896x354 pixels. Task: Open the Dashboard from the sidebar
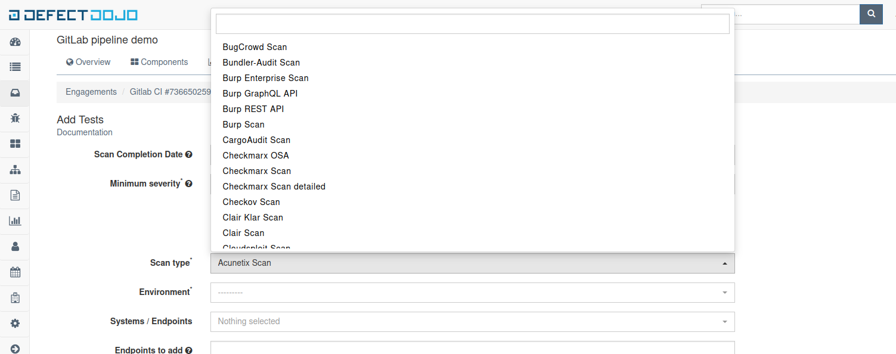14,42
